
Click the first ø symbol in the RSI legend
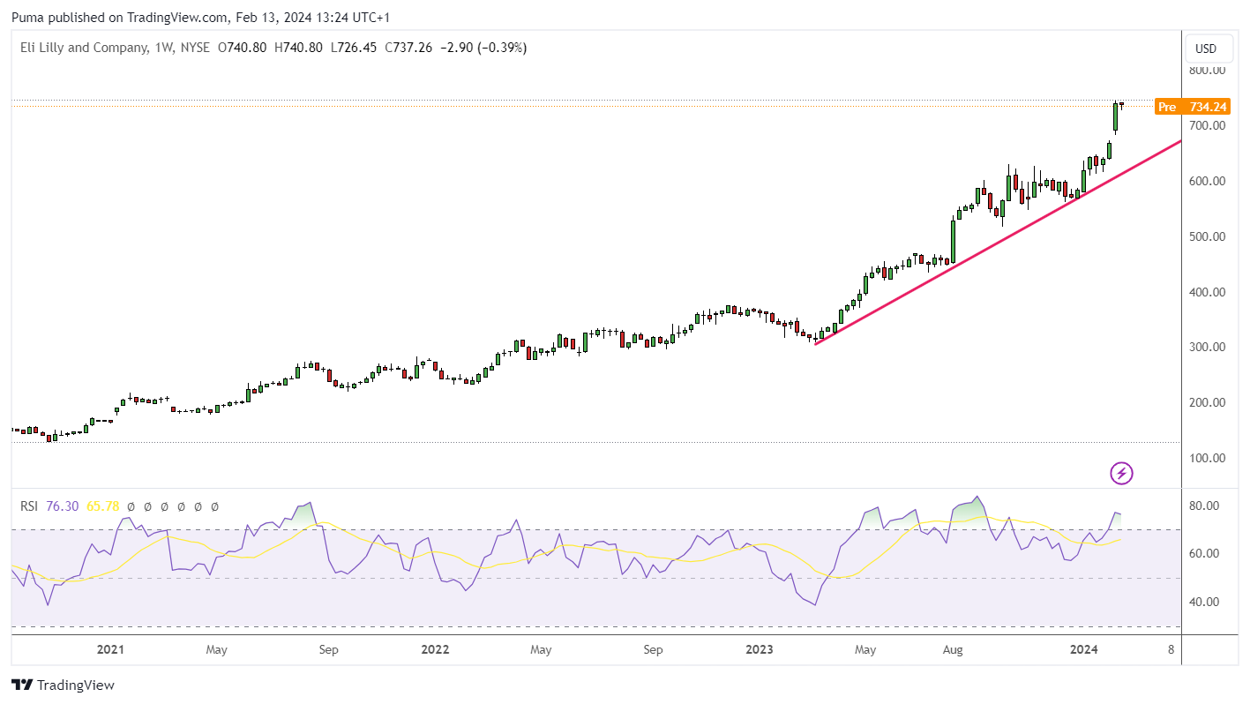click(x=131, y=506)
